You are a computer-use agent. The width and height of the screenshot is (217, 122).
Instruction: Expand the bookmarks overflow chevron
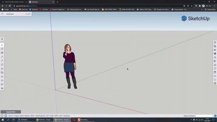(x=202, y=9)
